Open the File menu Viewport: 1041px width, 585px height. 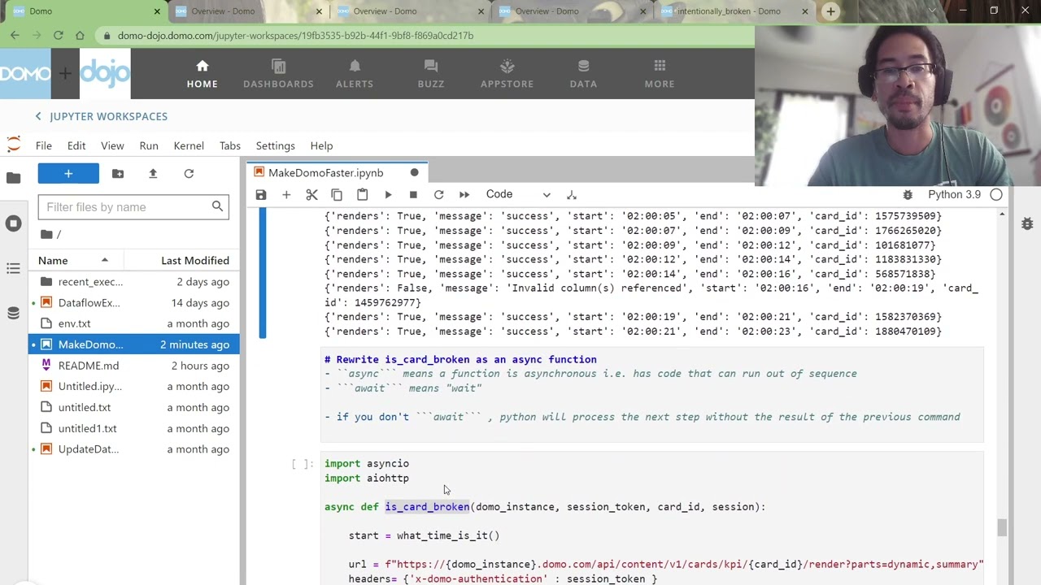[44, 145]
